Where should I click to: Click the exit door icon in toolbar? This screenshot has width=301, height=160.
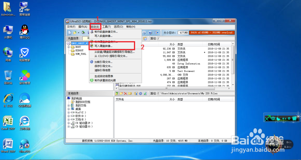[157, 33]
